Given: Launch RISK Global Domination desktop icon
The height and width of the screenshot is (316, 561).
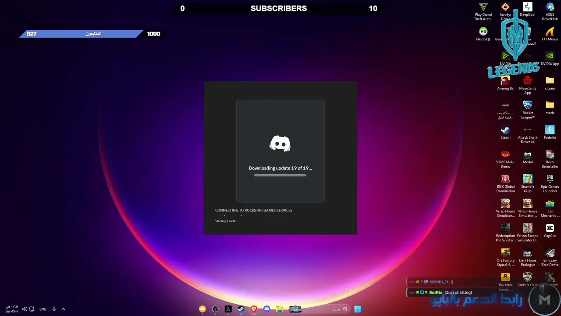Looking at the screenshot, I should 505,183.
